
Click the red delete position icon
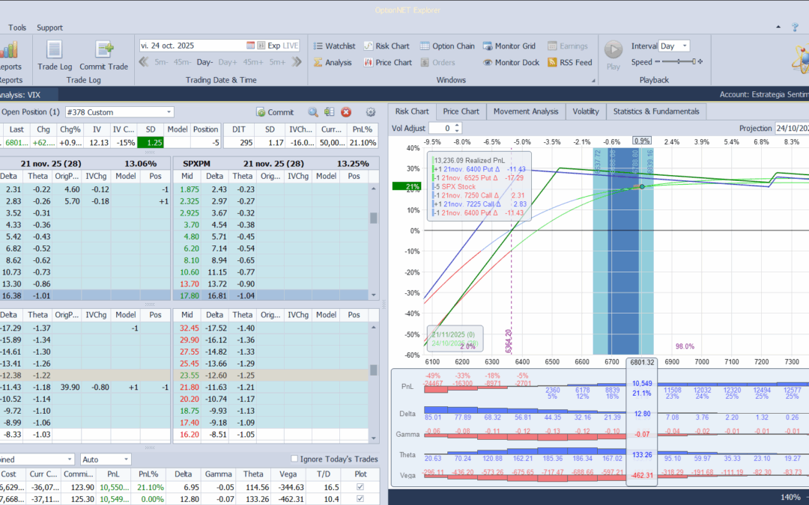tap(346, 112)
